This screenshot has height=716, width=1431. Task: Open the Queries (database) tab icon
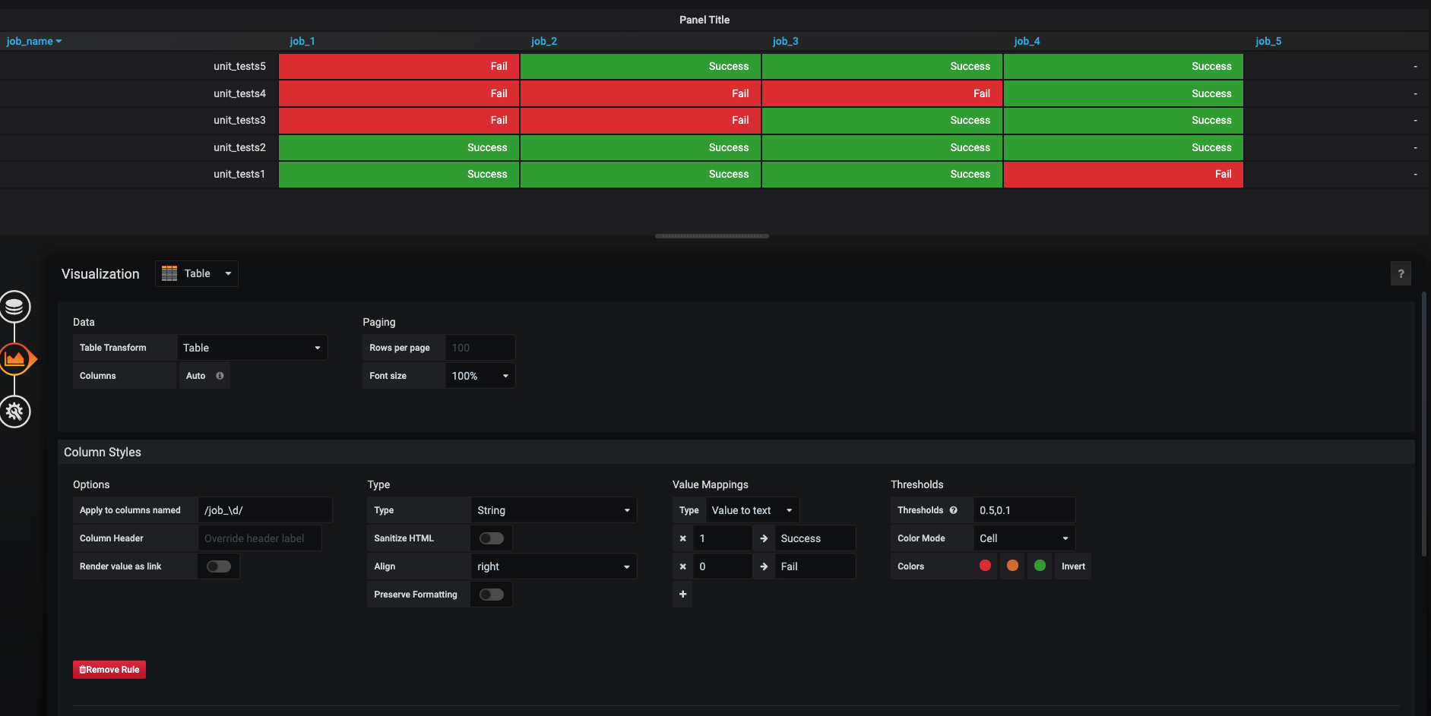14,307
